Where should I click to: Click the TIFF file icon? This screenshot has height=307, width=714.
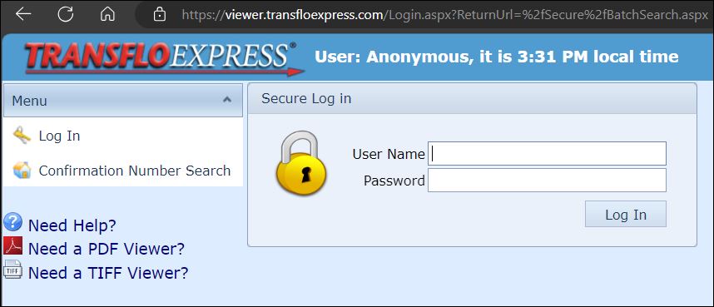click(12, 270)
